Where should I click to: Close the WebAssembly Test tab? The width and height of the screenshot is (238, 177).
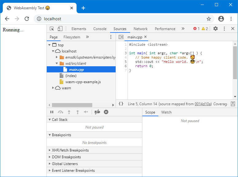pyautogui.click(x=72, y=8)
